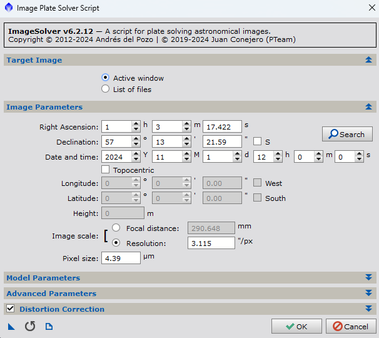Click the Advanced Parameters section title
The width and height of the screenshot is (379, 338).
click(x=51, y=294)
